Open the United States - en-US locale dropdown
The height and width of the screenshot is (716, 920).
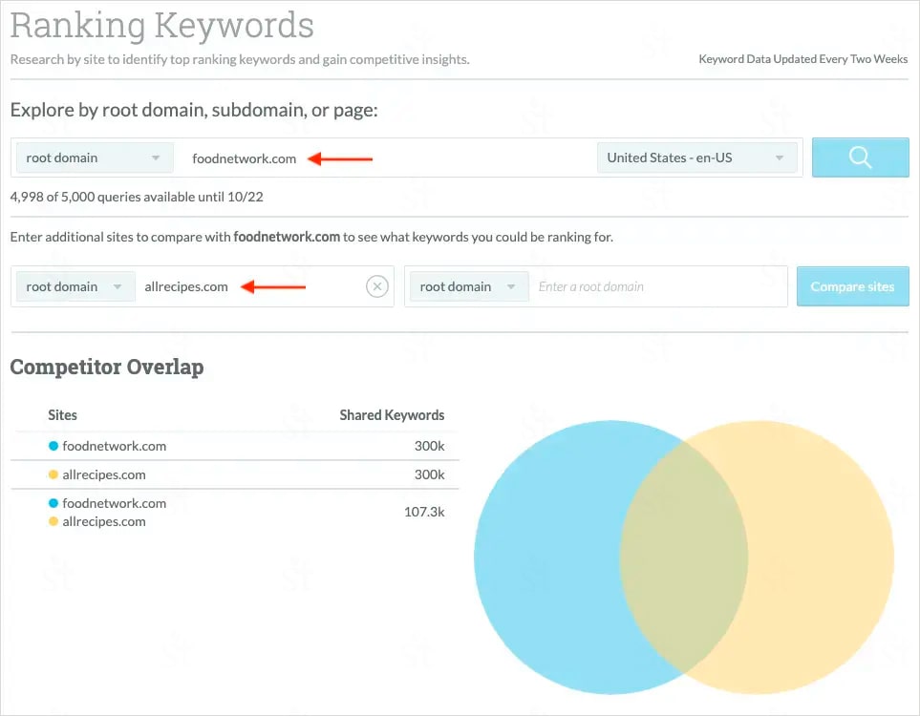697,158
